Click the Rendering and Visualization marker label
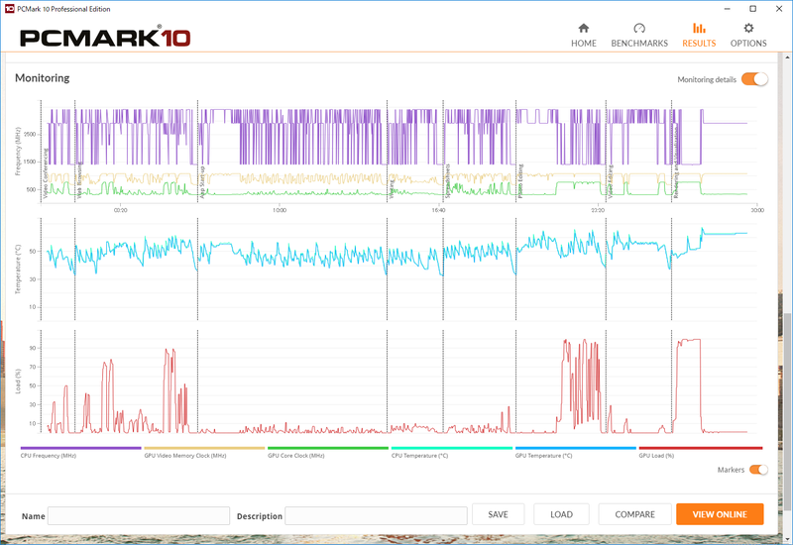The image size is (793, 545). 676,163
